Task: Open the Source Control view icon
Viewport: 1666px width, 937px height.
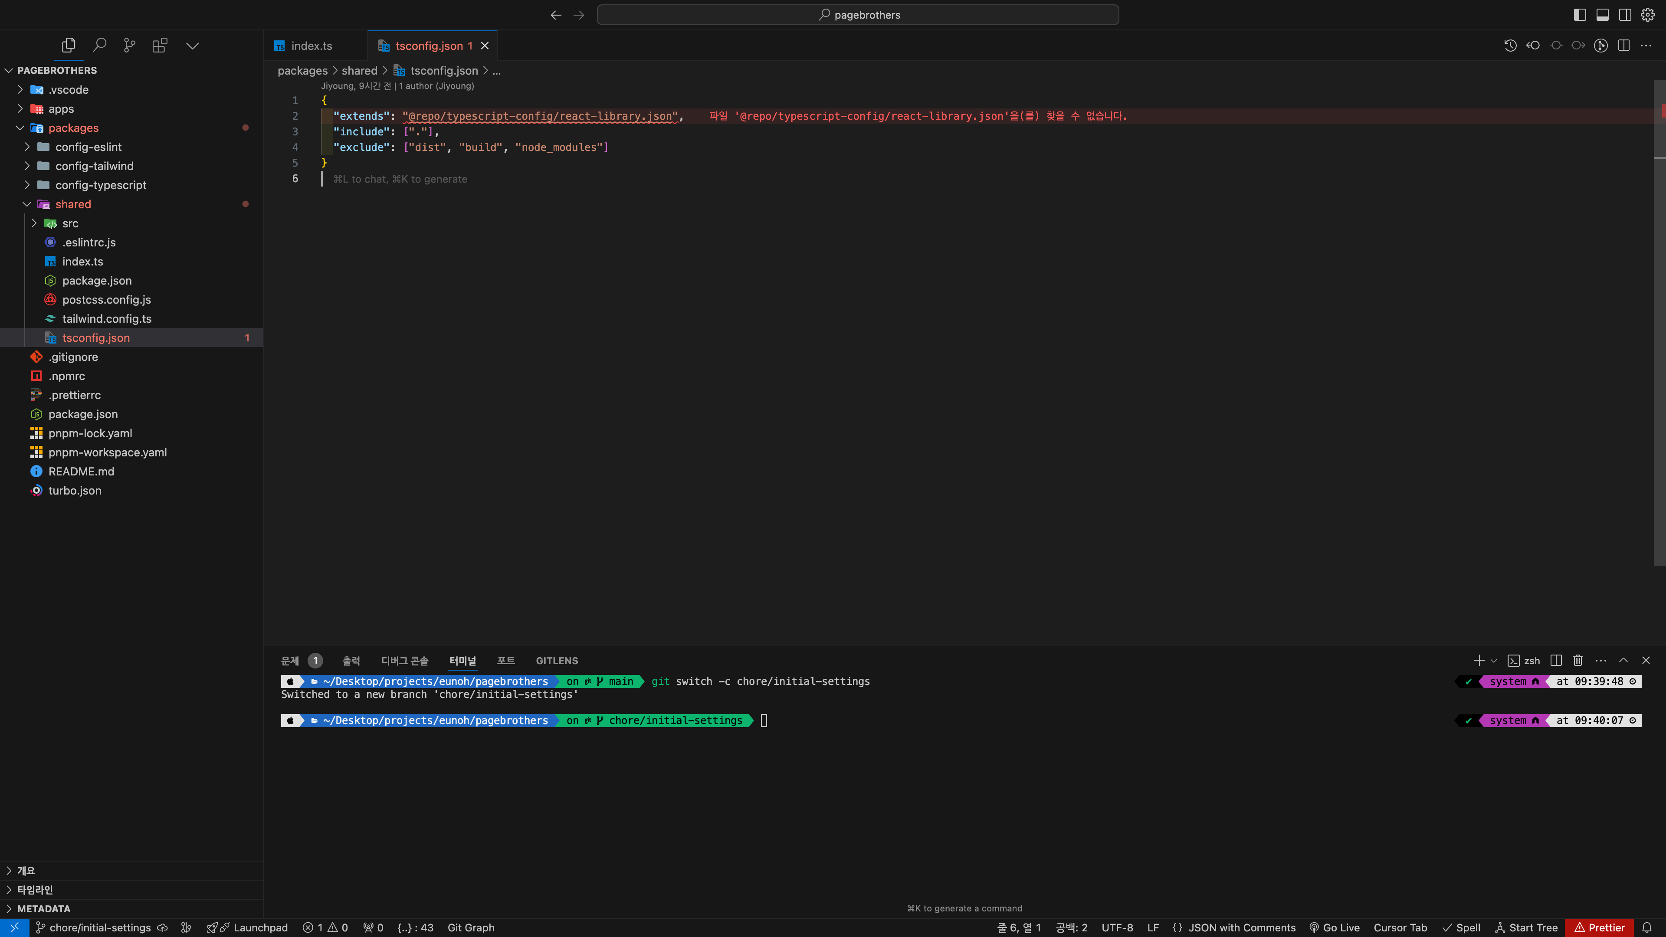Action: tap(129, 45)
